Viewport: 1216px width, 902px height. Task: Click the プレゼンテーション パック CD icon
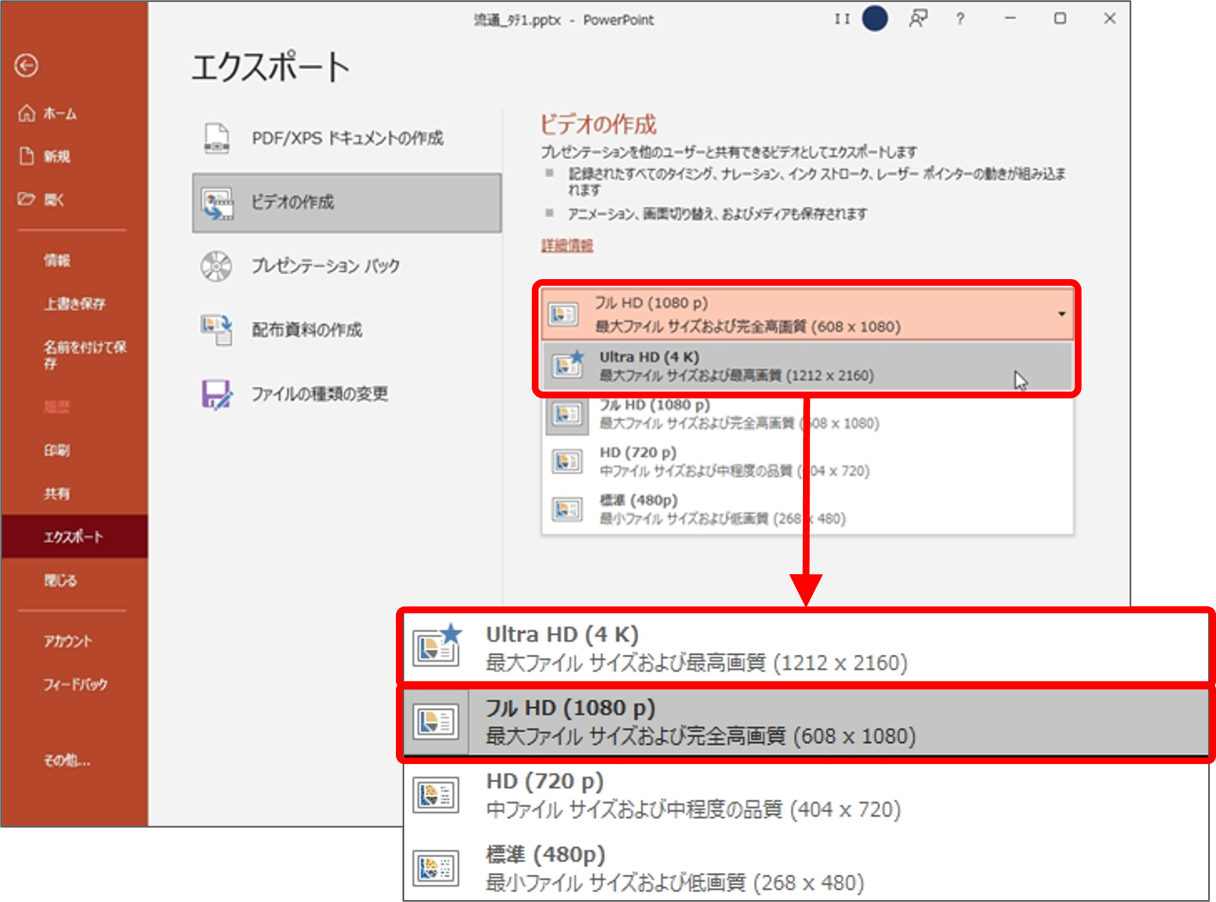coord(216,266)
